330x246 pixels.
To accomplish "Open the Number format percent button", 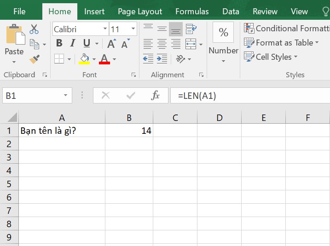I will (x=223, y=32).
